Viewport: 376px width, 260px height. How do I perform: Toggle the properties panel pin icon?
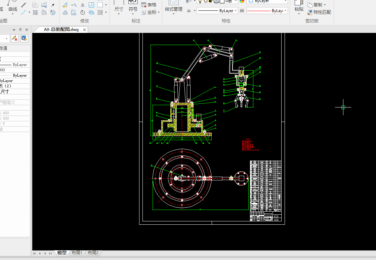(x=20, y=30)
